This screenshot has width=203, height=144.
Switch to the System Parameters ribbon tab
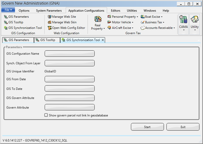coord(49,11)
